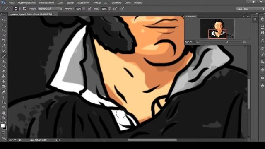
Task: Select the Dodge tool
Action: click(x=4, y=87)
